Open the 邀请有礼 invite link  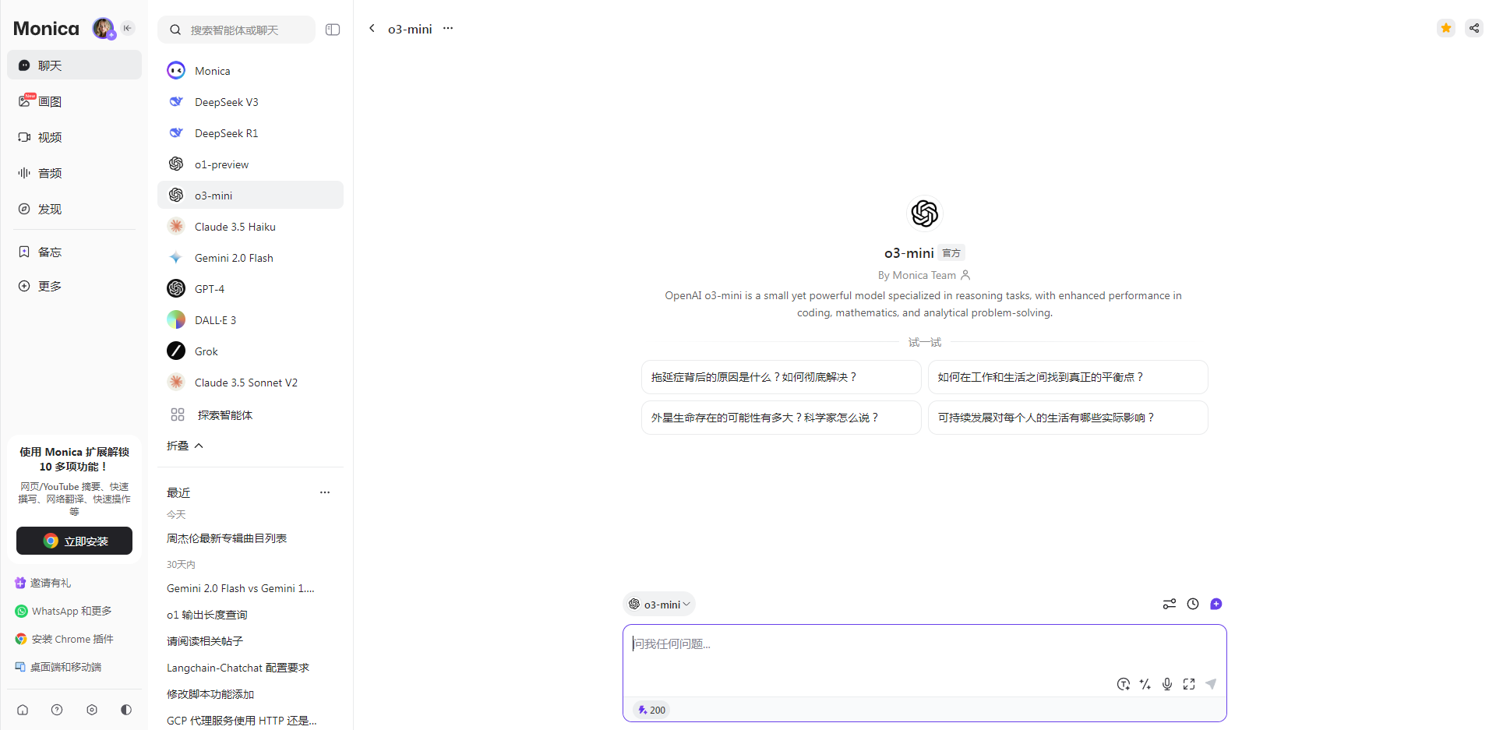(x=43, y=583)
